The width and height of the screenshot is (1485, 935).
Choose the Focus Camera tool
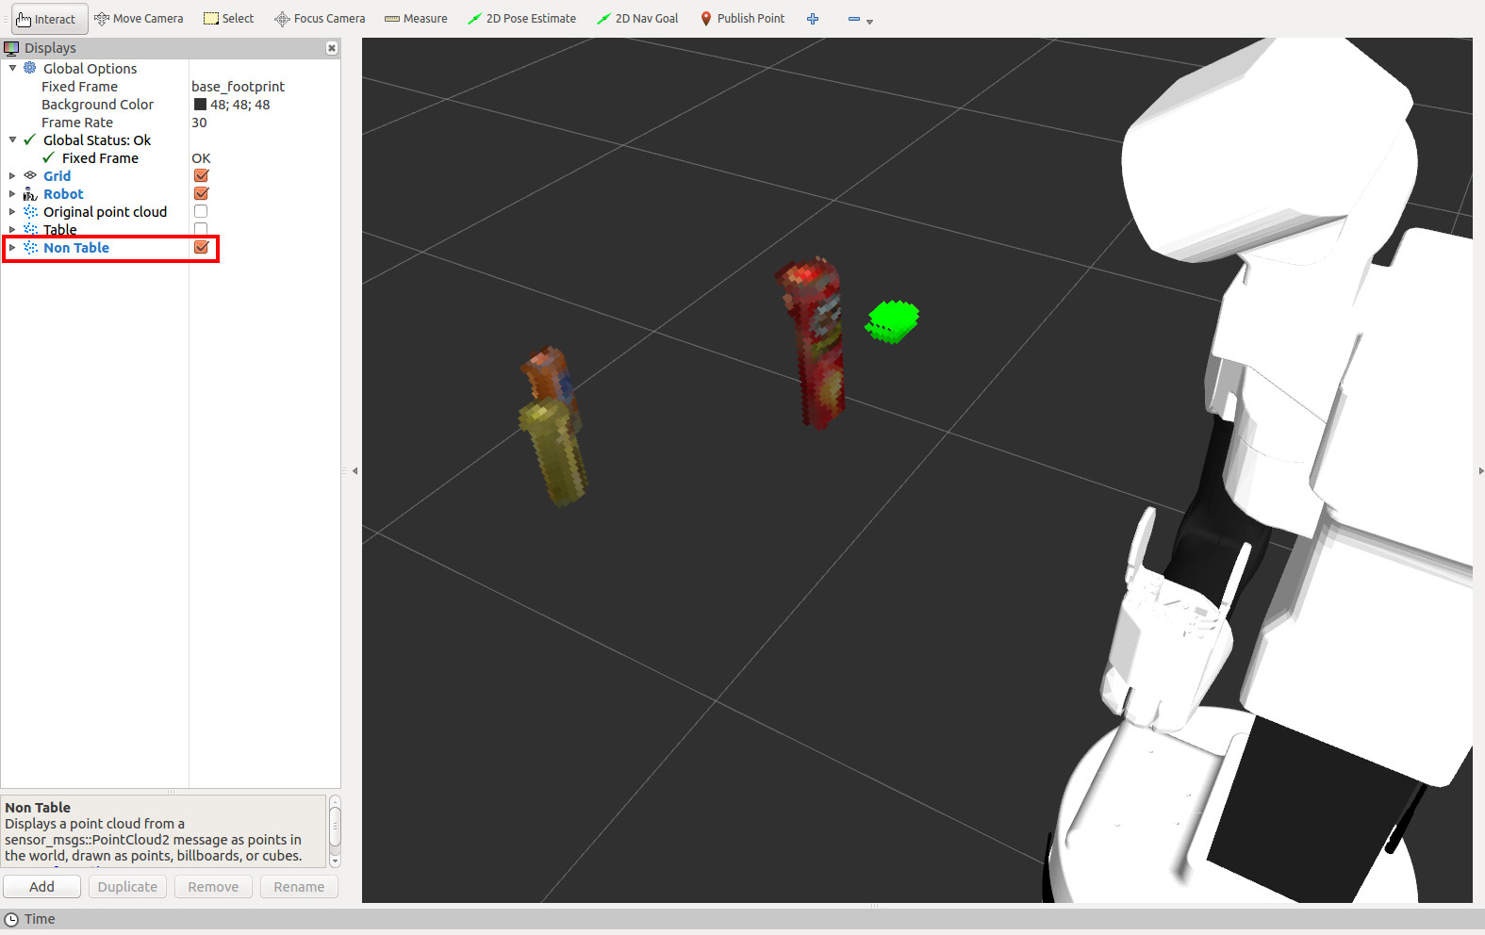click(320, 19)
